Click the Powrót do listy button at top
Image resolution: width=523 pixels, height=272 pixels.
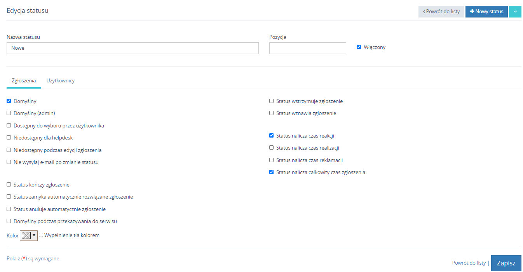click(441, 12)
